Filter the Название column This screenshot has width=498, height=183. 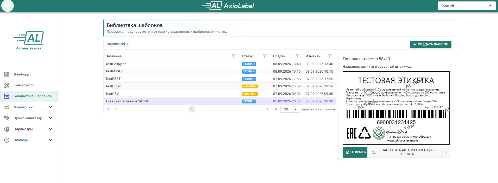[x=233, y=56]
